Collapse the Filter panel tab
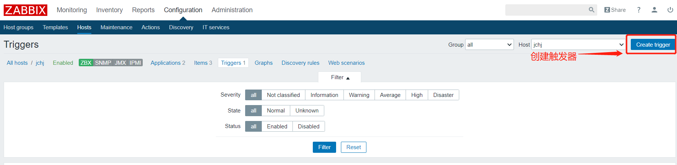 (x=340, y=77)
